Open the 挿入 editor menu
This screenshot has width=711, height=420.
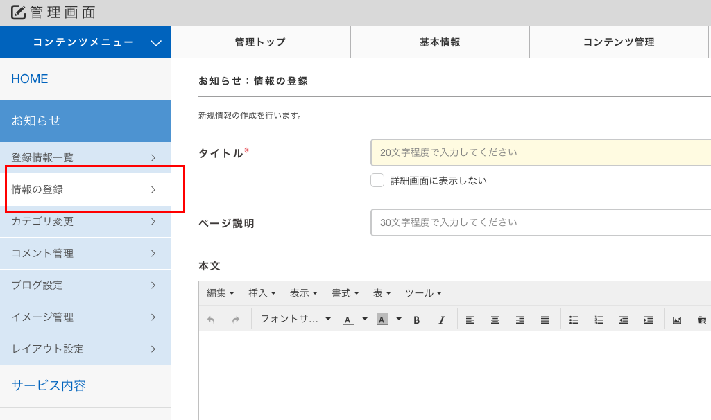click(262, 293)
